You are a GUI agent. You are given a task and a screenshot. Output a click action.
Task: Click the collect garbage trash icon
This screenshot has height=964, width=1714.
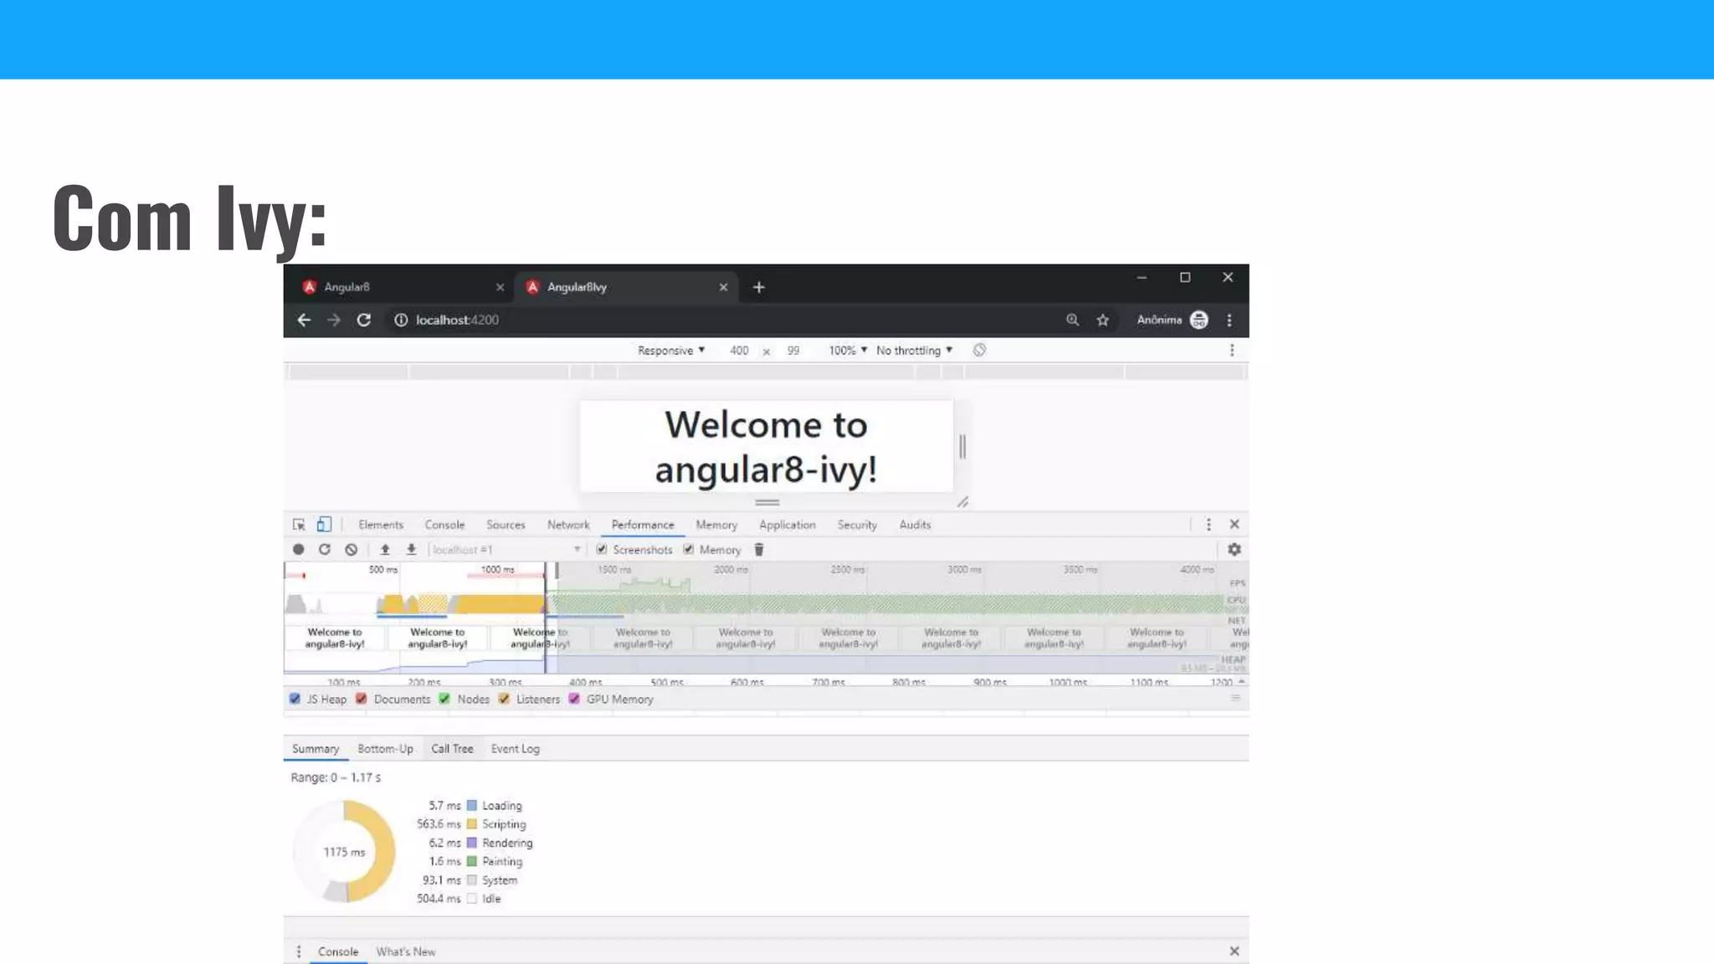tap(759, 550)
